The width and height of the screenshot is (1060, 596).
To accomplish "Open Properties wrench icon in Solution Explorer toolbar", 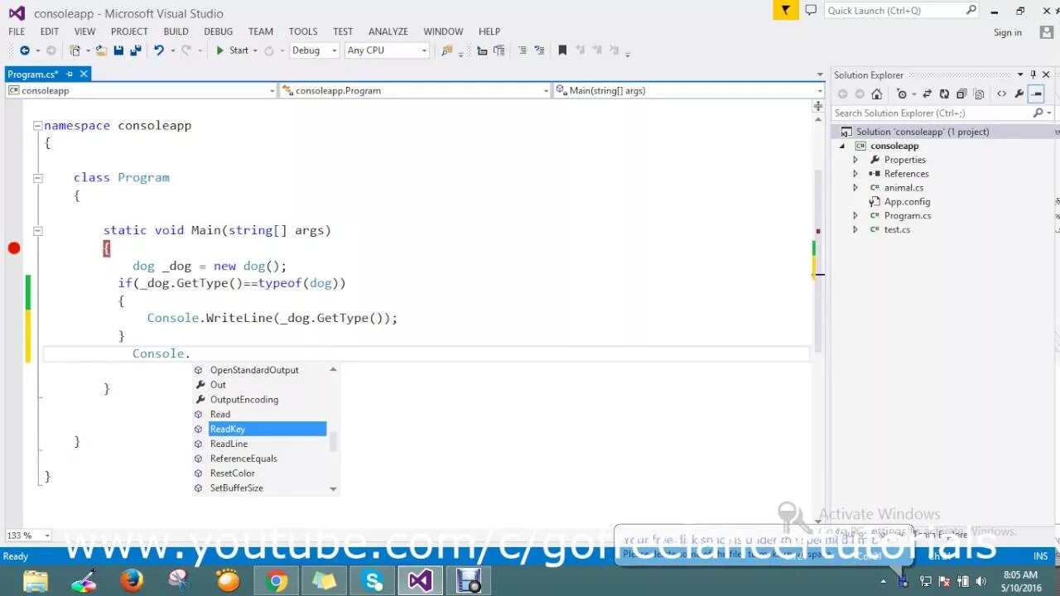I will [1019, 94].
